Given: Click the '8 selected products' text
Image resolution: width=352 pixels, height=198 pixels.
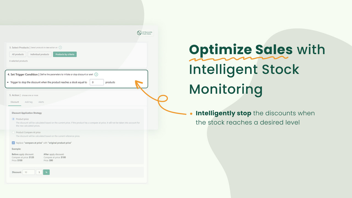Looking at the screenshot, I should [18, 61].
